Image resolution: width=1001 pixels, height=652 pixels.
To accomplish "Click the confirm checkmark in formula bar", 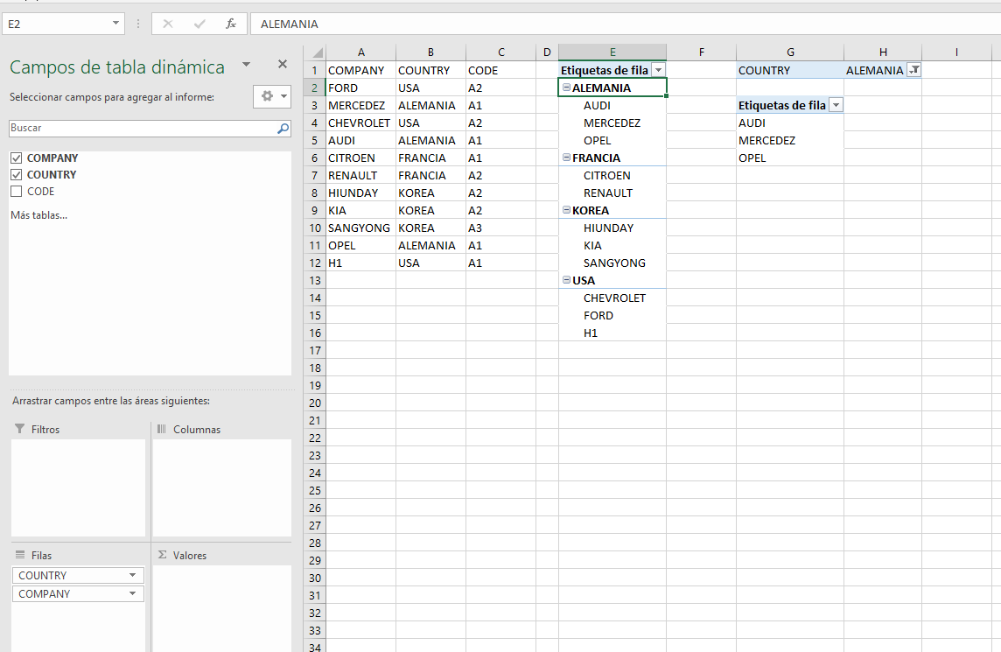I will 199,24.
